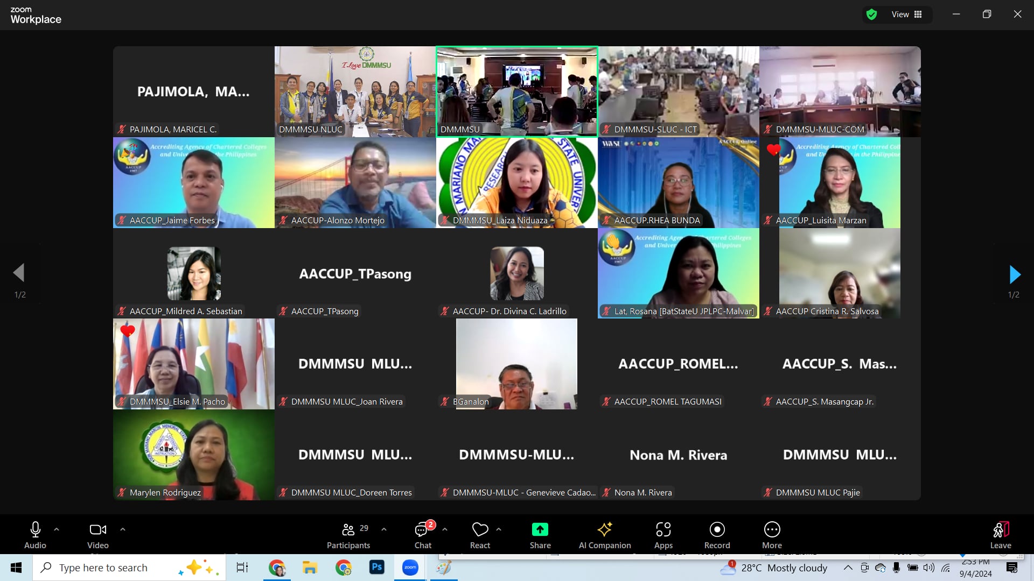The height and width of the screenshot is (581, 1034).
Task: Open the Windows Start menu
Action: 16,568
